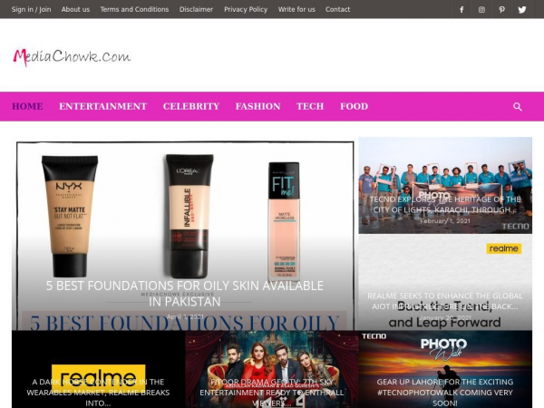The width and height of the screenshot is (544, 408).
Task: Click the MediaChowk.com logo
Action: 72,57
